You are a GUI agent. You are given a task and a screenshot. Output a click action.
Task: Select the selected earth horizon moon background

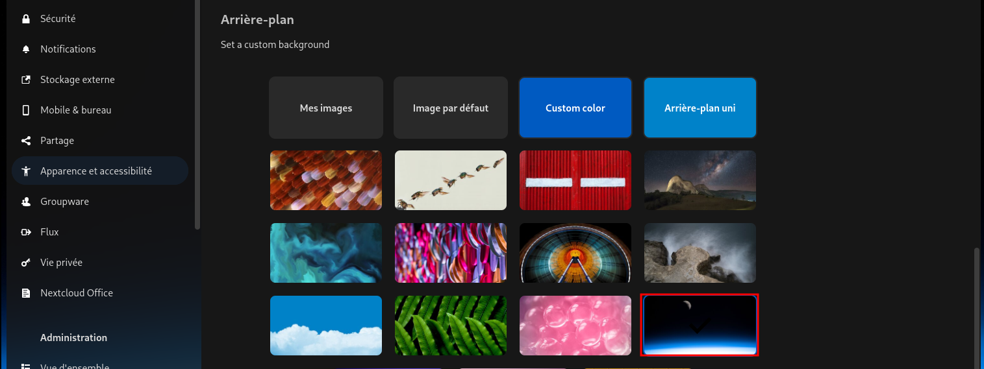tap(700, 325)
